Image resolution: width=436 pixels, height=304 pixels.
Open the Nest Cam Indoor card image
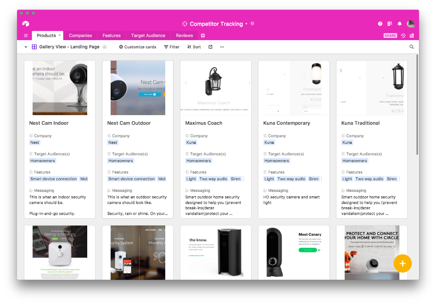tap(60, 88)
